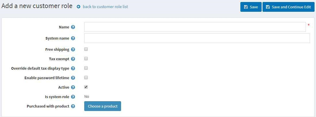Viewport: 316px width, 117px height.
Task: Tick the Tax exempt checkbox
Action: (86, 58)
